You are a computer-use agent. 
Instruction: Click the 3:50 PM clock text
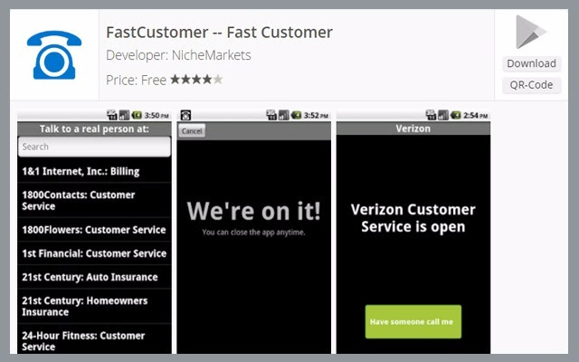[x=157, y=116]
